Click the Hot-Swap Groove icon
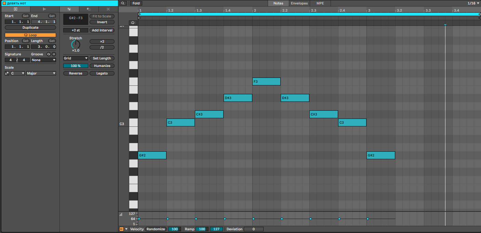The height and width of the screenshot is (233, 481). (49, 54)
